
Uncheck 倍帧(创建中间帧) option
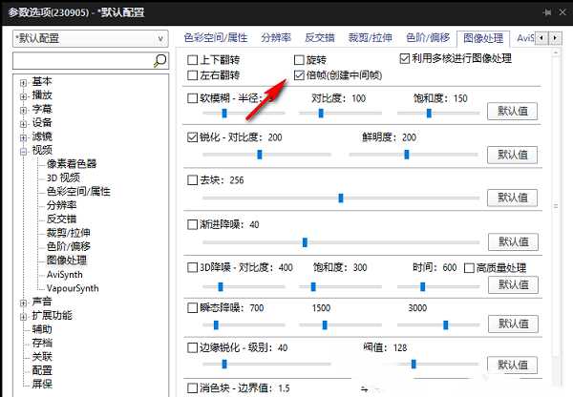tap(299, 75)
